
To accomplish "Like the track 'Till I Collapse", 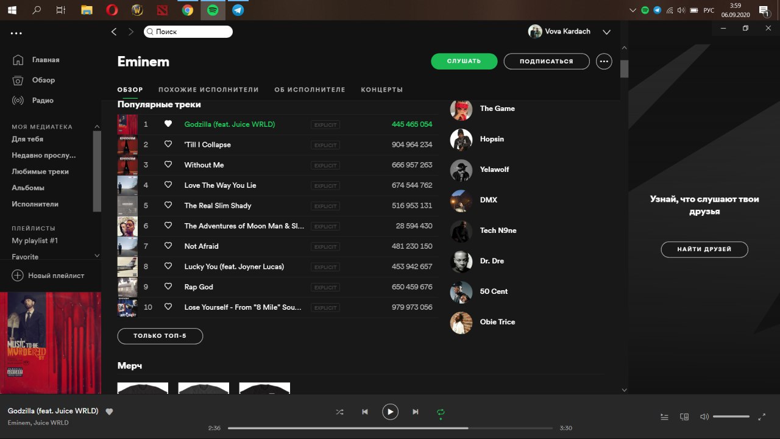I will [168, 145].
